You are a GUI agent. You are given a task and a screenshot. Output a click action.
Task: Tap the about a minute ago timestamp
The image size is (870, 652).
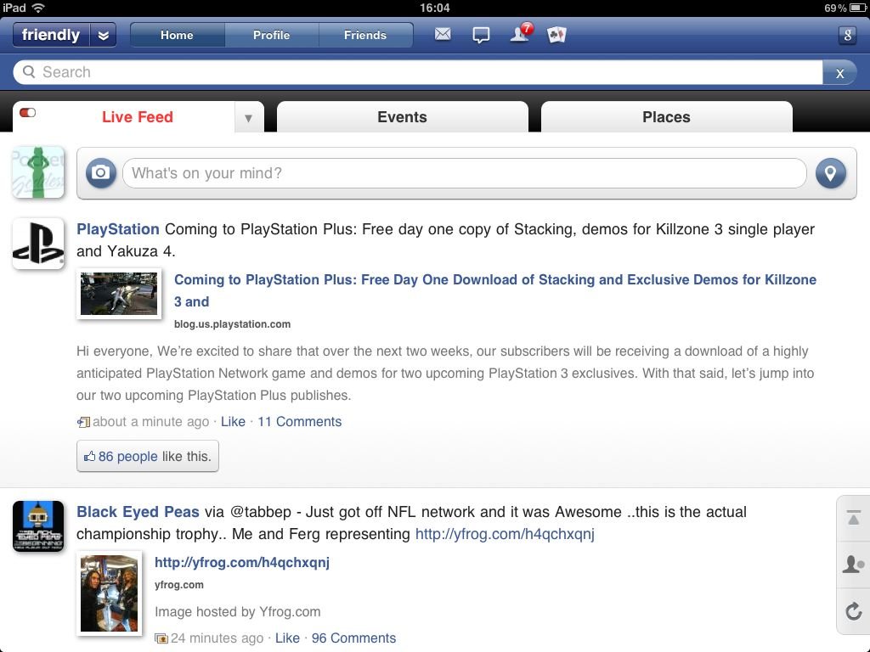click(x=151, y=421)
